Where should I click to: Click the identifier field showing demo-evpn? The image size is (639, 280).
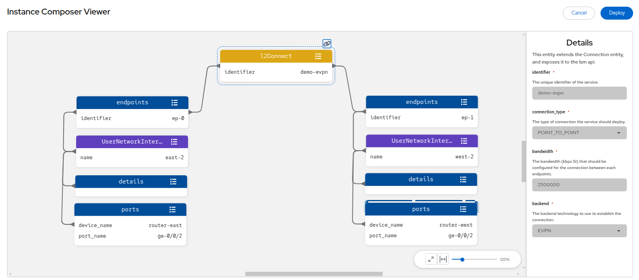(579, 93)
